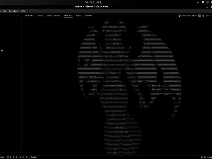Open the launch profile dropdown chevron

click(196, 16)
